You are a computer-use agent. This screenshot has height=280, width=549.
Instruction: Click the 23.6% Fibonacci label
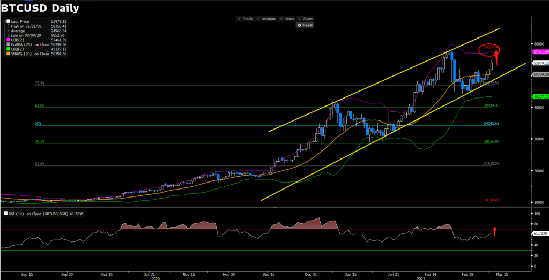tap(39, 164)
